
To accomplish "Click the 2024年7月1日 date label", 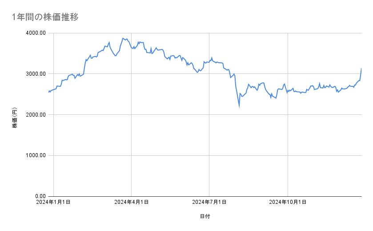I will tap(209, 202).
